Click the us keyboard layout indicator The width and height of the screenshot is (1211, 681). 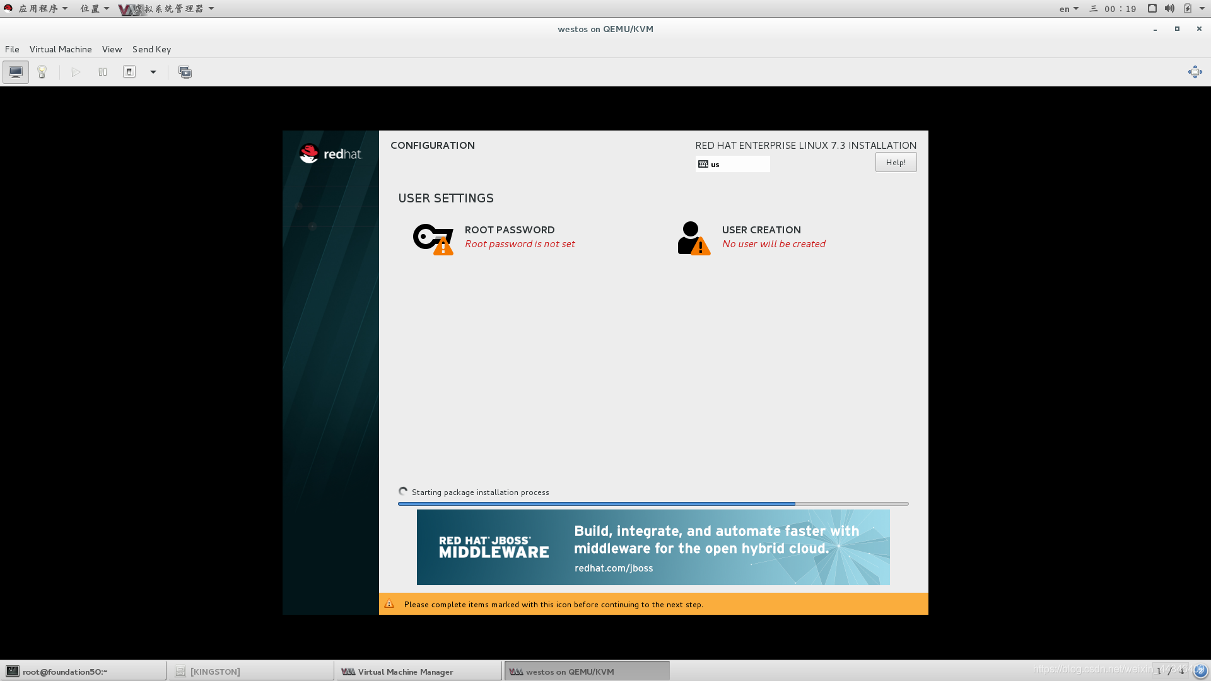pos(732,164)
